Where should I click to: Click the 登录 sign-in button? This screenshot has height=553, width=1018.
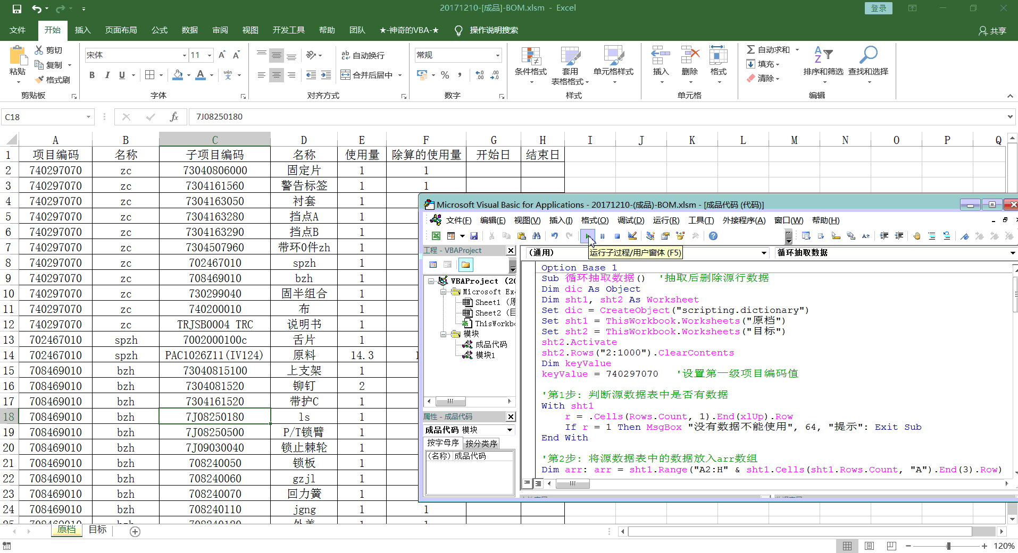pos(879,8)
